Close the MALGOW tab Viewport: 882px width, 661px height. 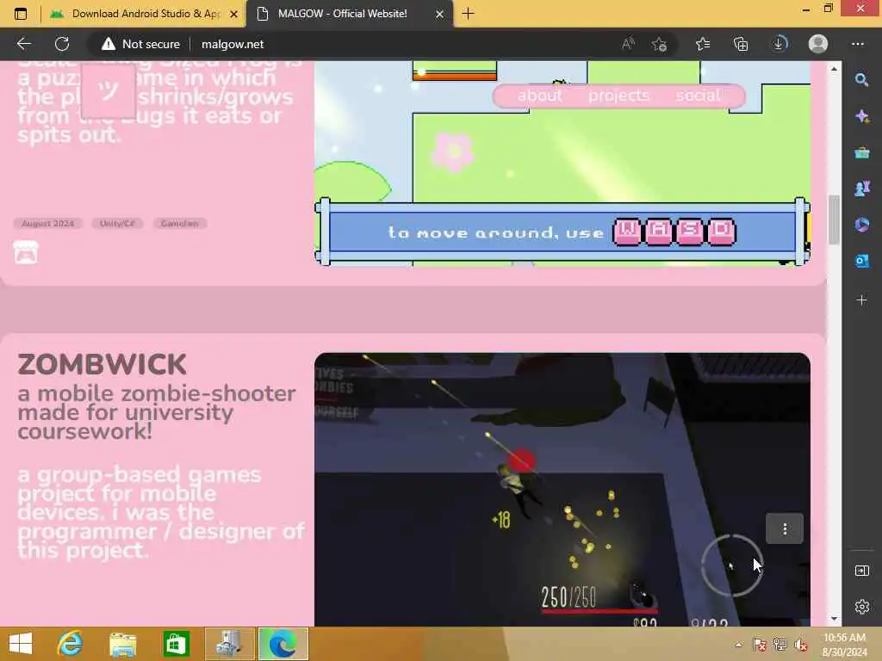pyautogui.click(x=440, y=14)
